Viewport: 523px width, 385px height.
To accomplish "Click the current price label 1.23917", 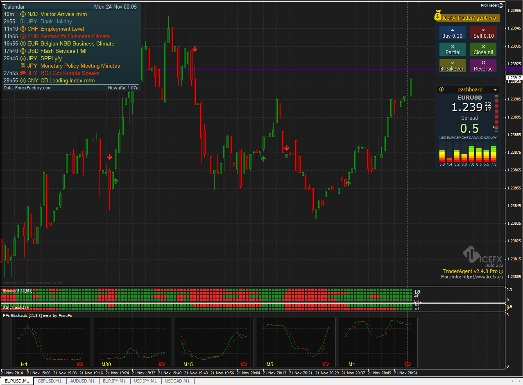I will [x=514, y=77].
